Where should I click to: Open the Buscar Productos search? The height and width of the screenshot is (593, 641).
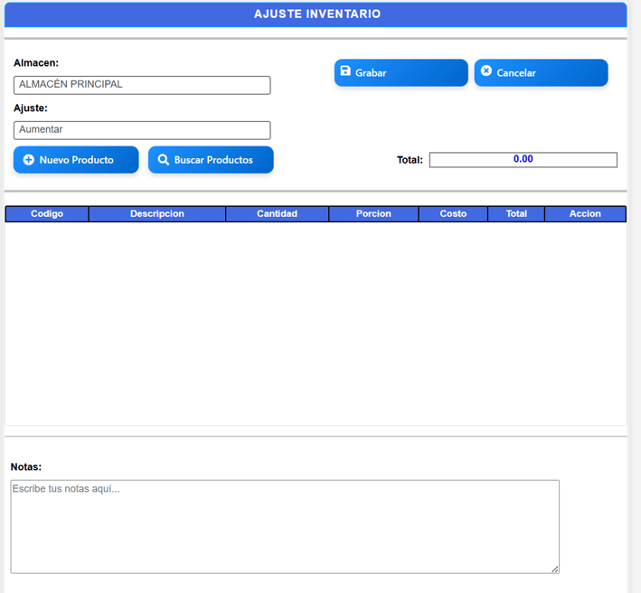pos(211,160)
